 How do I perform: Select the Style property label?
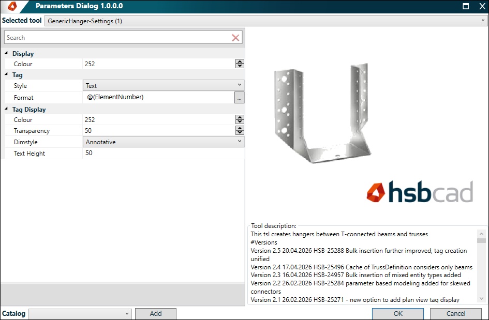pyautogui.click(x=20, y=86)
